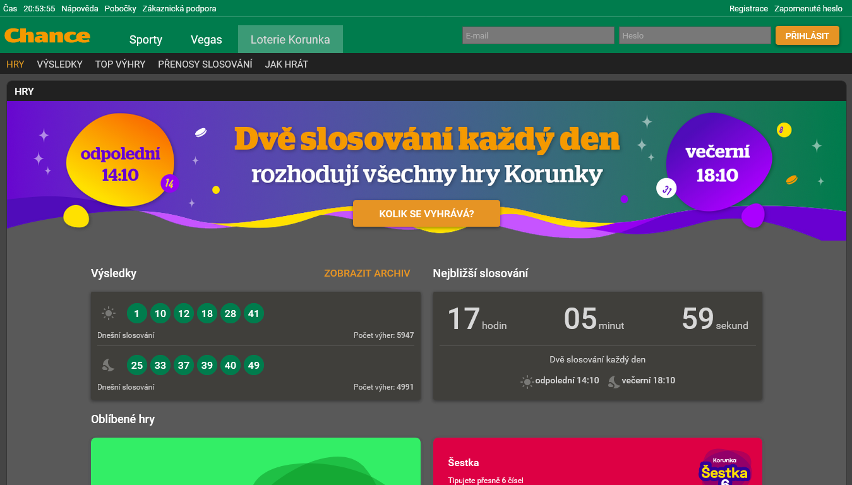Screen dimensions: 852x485
Task: Click the 05 minut countdown value
Action: 594,319
